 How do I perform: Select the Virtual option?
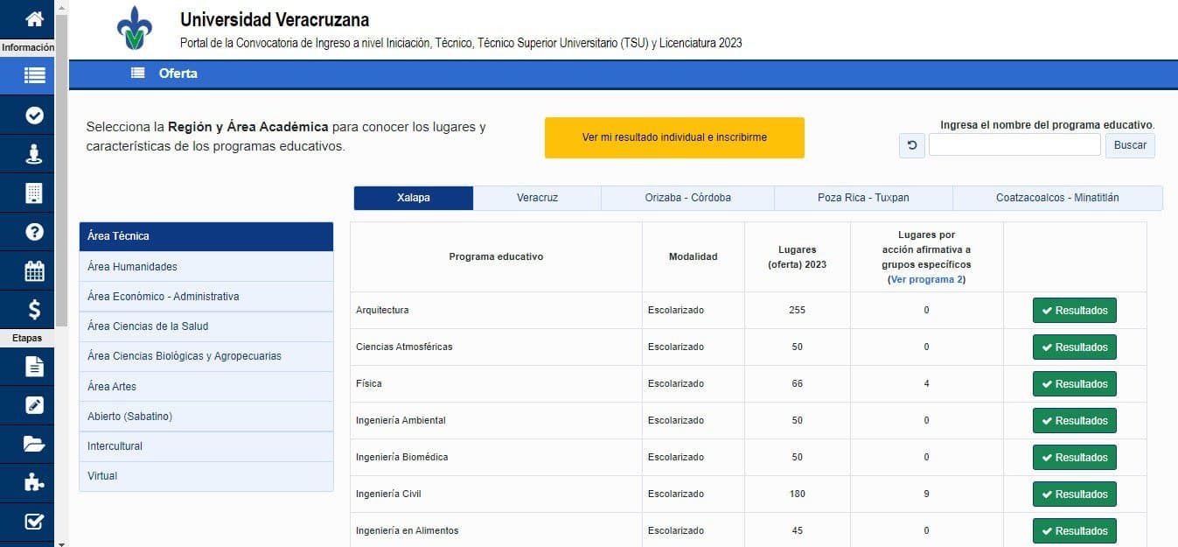tap(206, 476)
